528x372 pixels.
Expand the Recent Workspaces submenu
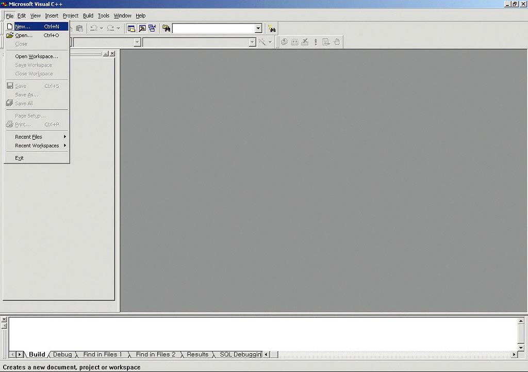37,145
